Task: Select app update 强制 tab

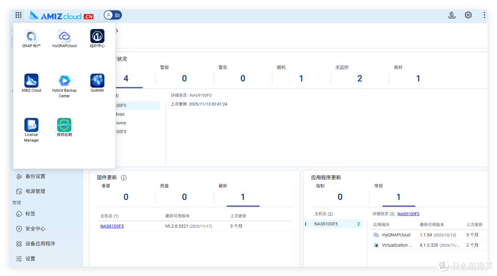Action: [340, 194]
